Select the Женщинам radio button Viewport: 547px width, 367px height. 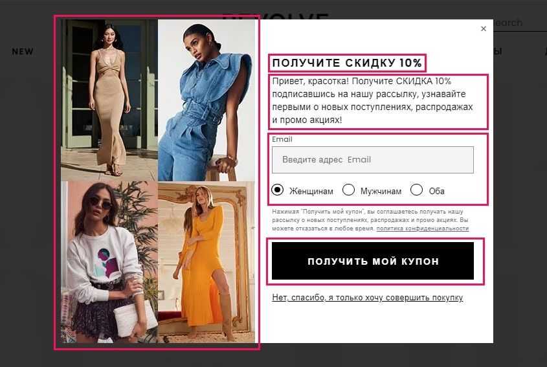pos(277,190)
